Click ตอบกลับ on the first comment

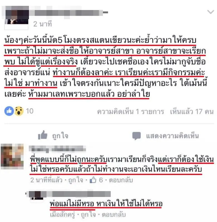[121, 180]
